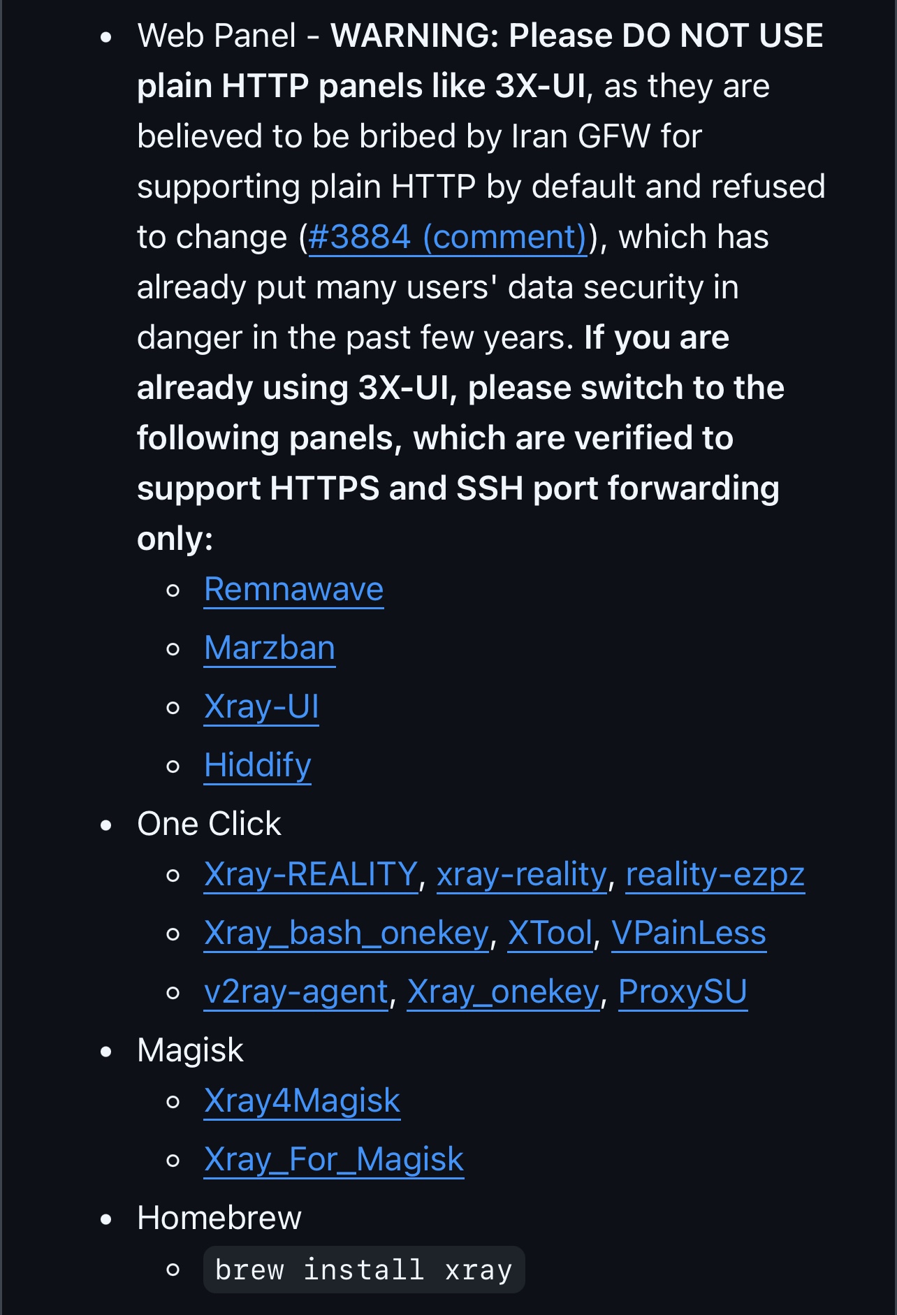Click the One Click list heading
The height and width of the screenshot is (1315, 897).
[x=209, y=824]
